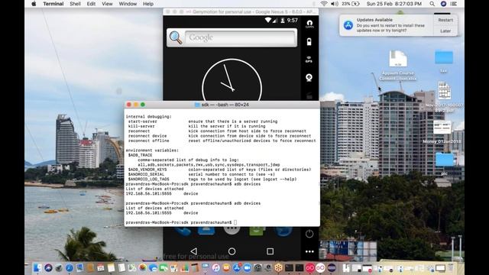Image resolution: width=489 pixels, height=275 pixels.
Task: Tap the Android recent apps square
Action: tap(270, 251)
